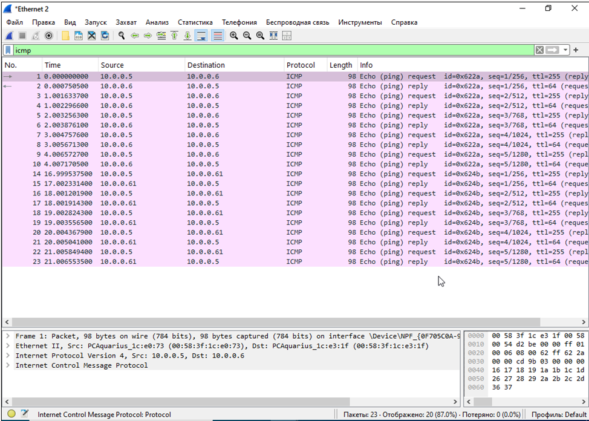Reload this capture file
The height and width of the screenshot is (421, 589).
click(x=105, y=36)
